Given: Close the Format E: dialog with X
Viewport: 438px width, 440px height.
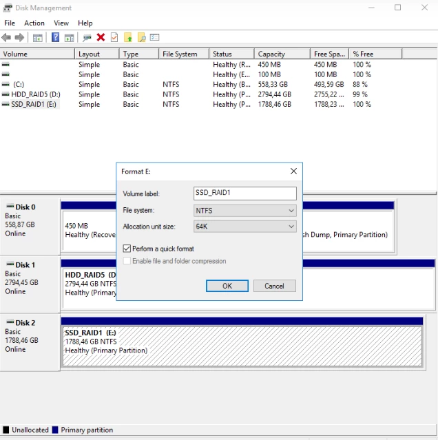Looking at the screenshot, I should coord(293,171).
